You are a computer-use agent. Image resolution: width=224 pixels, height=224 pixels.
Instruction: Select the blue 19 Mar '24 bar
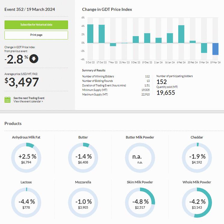[216, 49]
